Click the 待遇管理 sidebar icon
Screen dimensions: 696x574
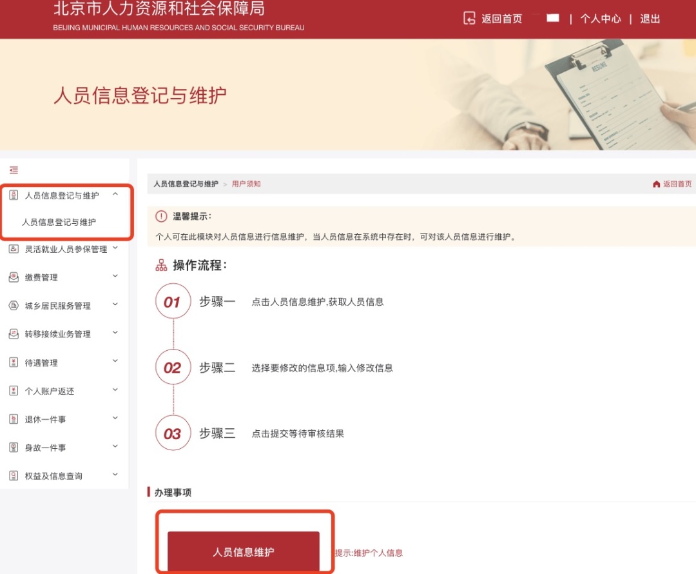14,361
